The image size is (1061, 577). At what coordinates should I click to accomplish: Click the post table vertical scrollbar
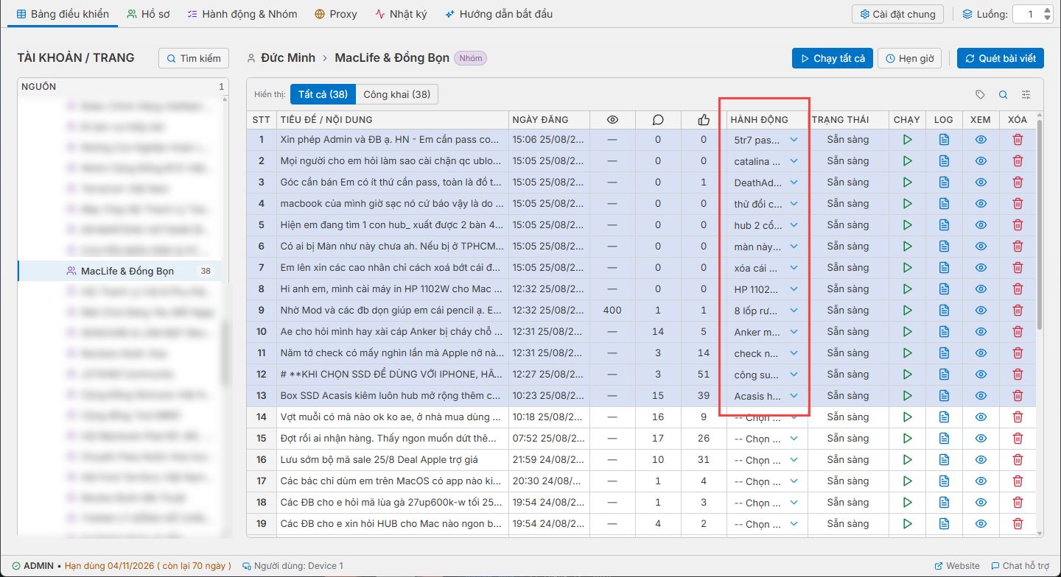click(1040, 224)
